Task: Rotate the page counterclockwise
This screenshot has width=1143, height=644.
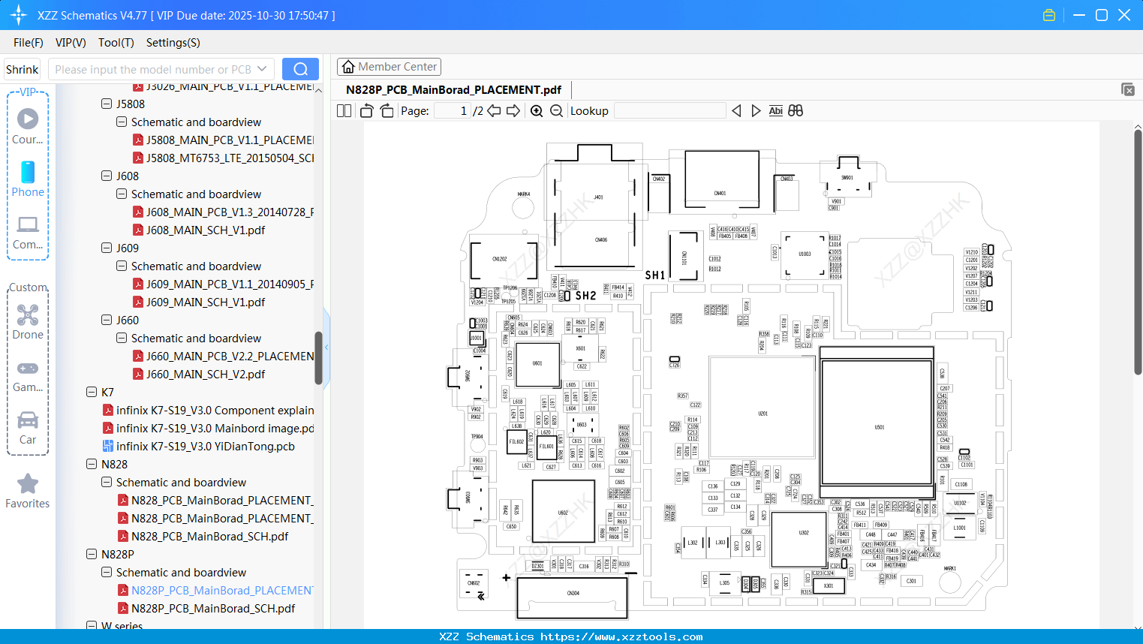Action: [365, 110]
